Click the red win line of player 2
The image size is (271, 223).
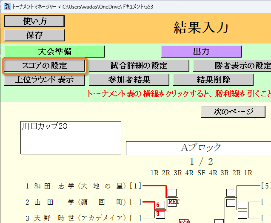click(148, 202)
